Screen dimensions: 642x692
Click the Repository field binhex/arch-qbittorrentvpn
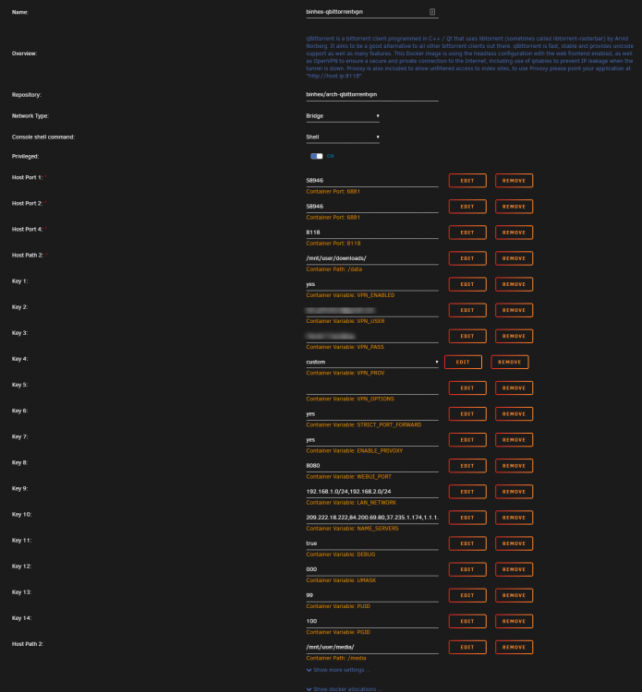pos(372,95)
